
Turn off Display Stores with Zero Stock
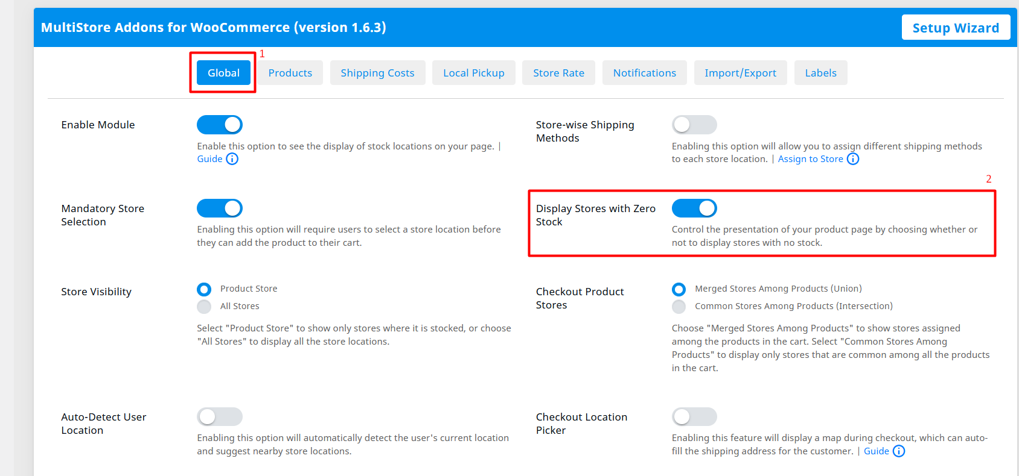(694, 208)
